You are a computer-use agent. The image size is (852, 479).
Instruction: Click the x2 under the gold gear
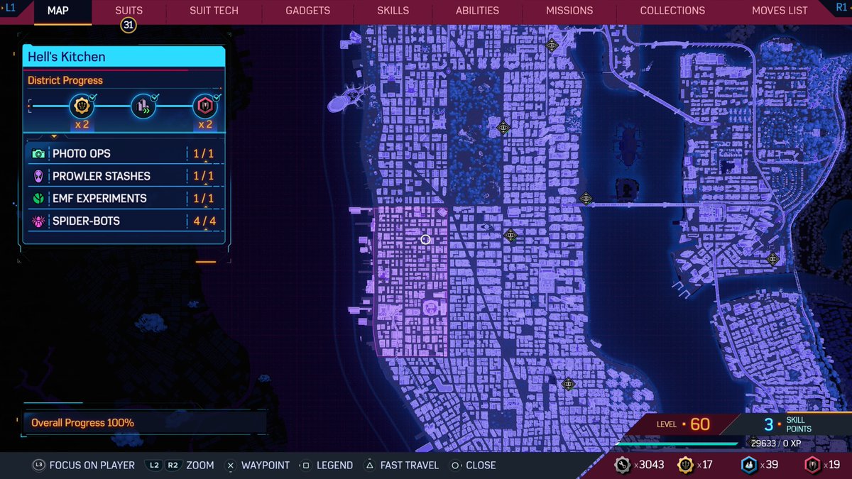coord(82,125)
